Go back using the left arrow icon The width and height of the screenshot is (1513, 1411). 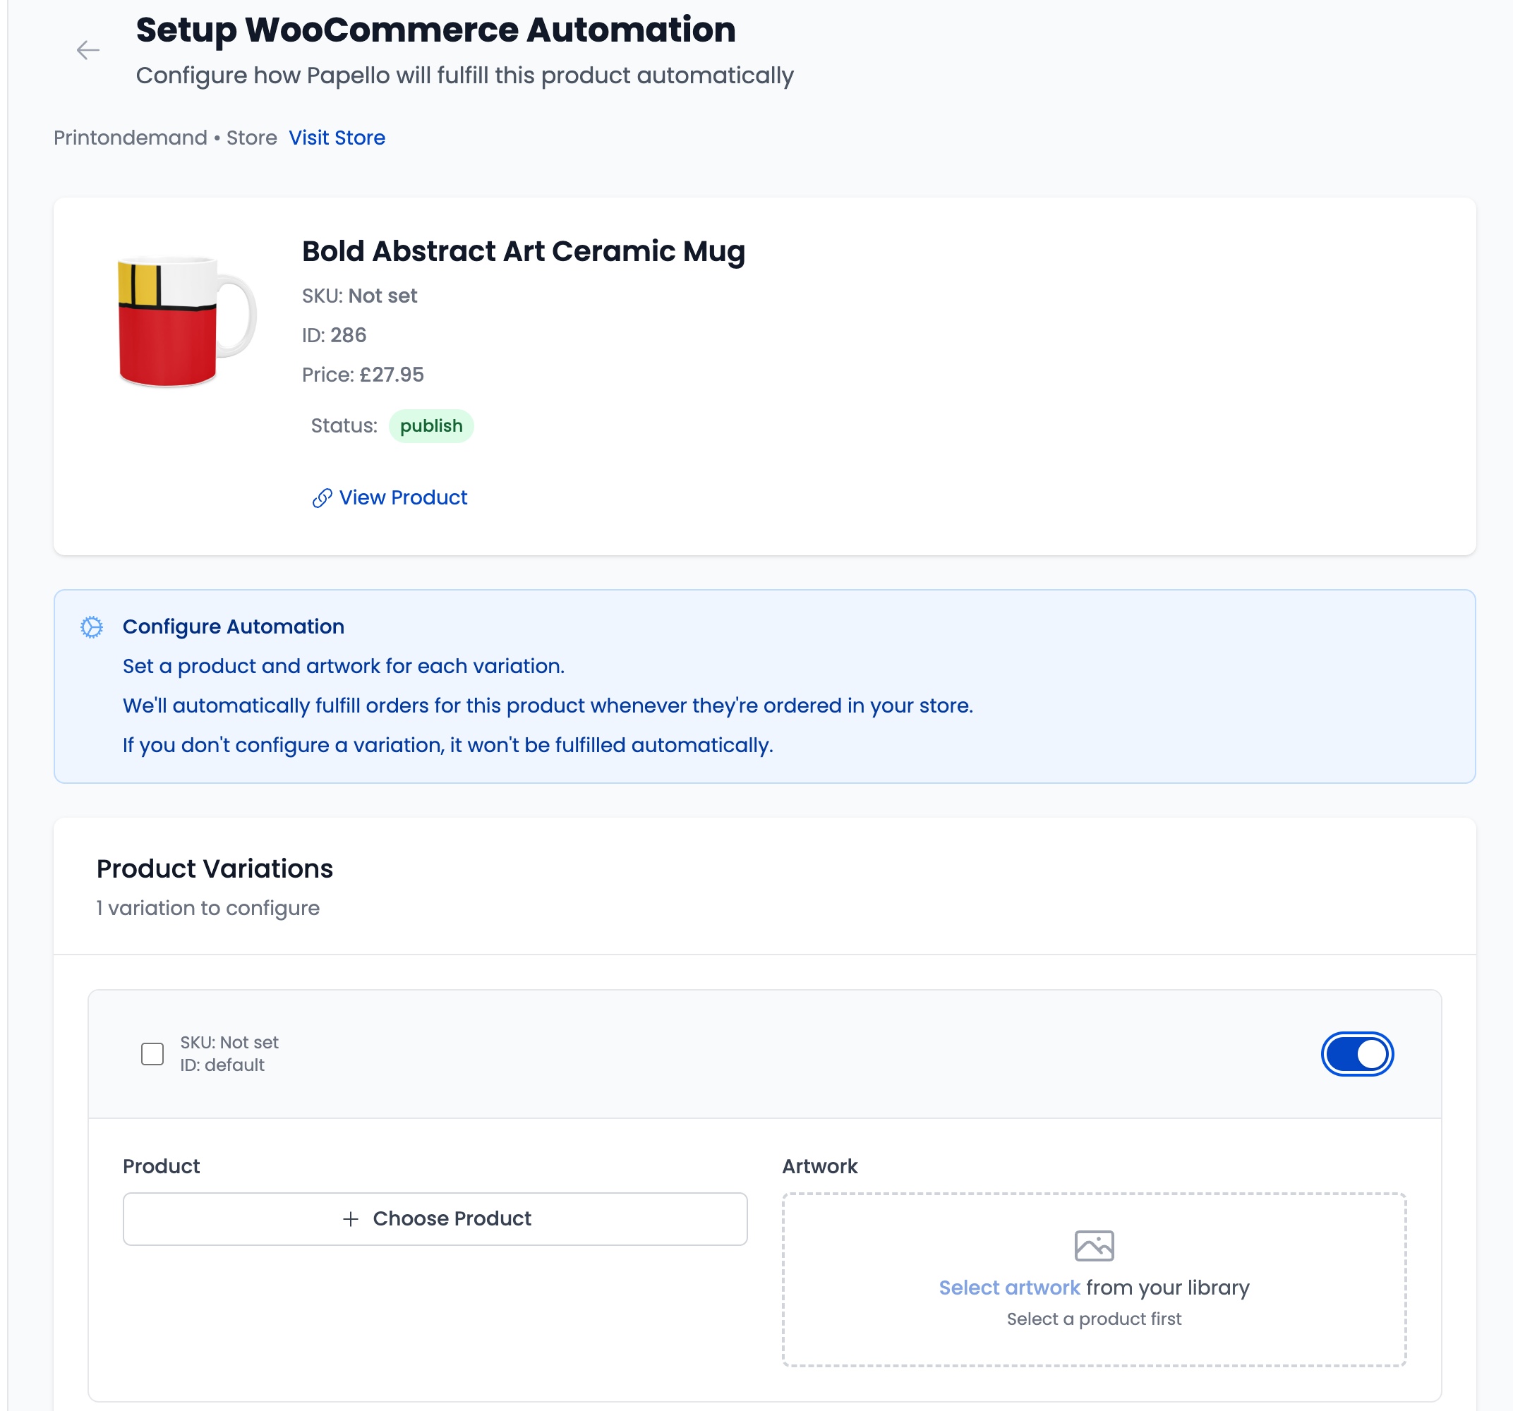[x=88, y=50]
